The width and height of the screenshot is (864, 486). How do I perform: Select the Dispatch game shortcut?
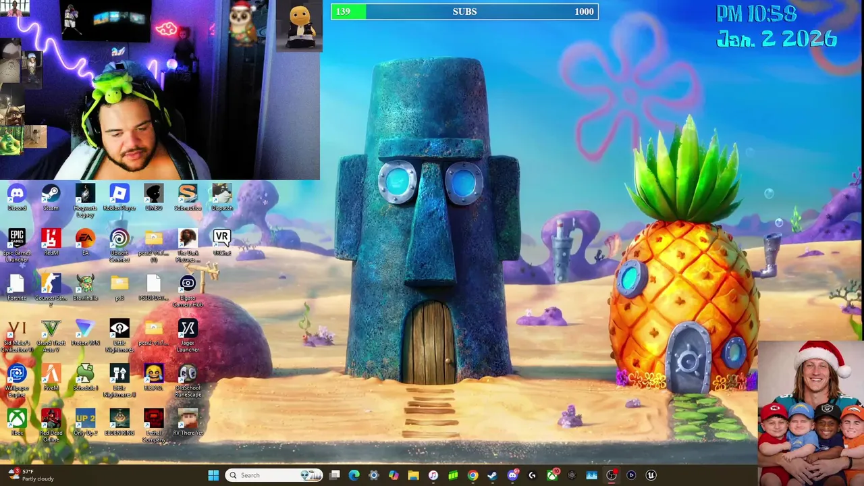point(221,198)
